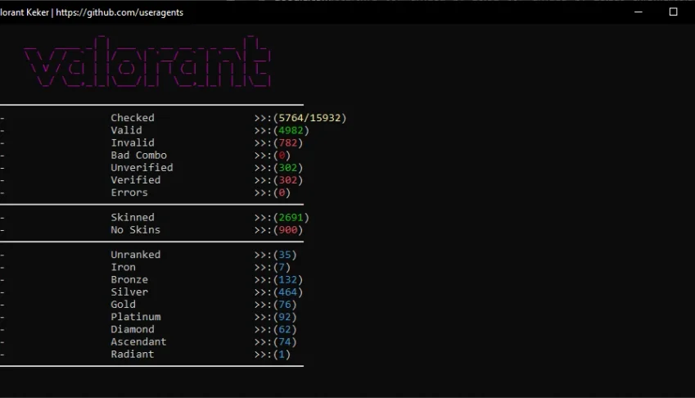Select the 'Bad Combo' label
Viewport: 695px width, 398px height.
pyautogui.click(x=138, y=155)
